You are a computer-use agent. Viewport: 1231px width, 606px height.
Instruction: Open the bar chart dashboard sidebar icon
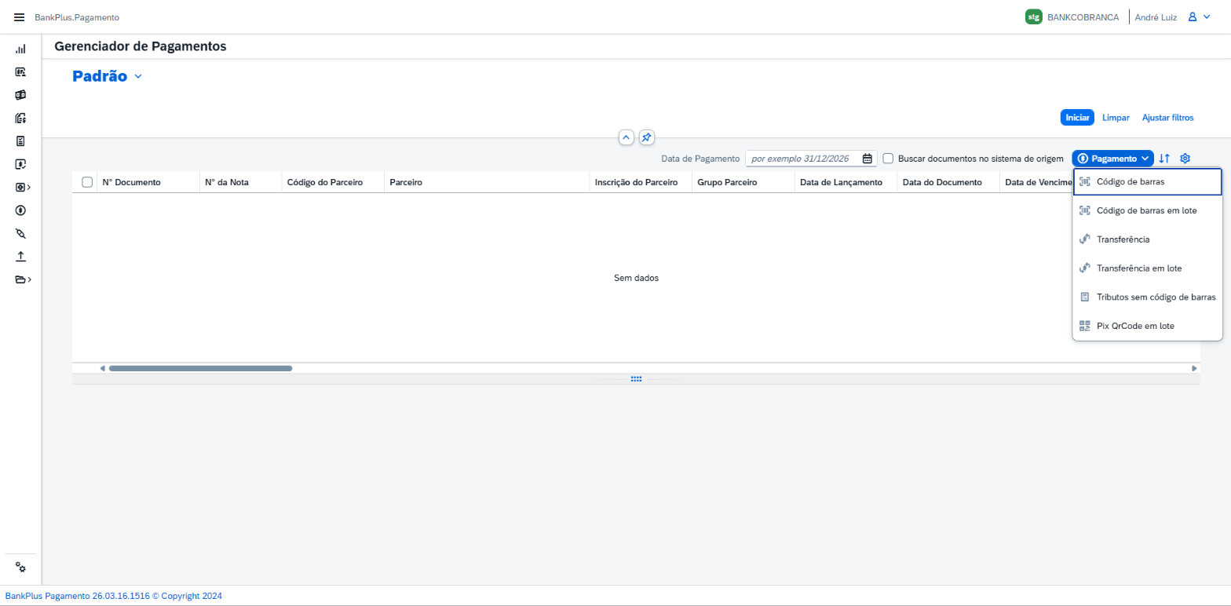pos(20,49)
